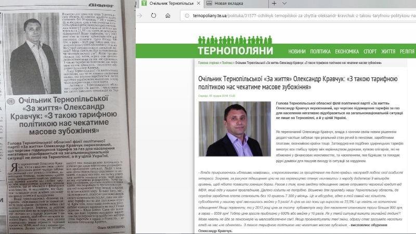Click the bold lead paragraph beside photo
416x234 pixels.
pos(340,110)
